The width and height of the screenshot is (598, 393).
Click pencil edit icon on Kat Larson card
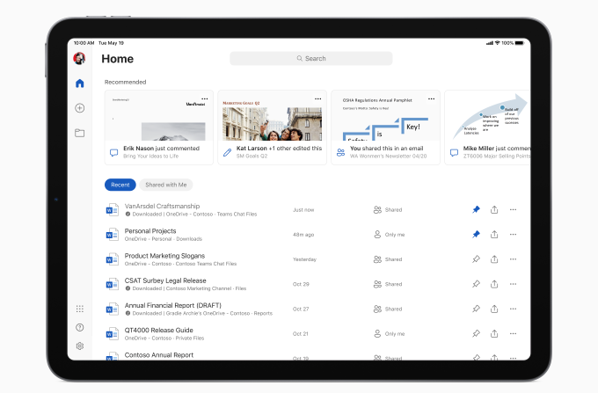point(227,152)
